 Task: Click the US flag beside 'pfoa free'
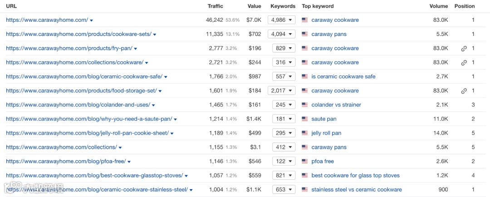click(x=304, y=161)
